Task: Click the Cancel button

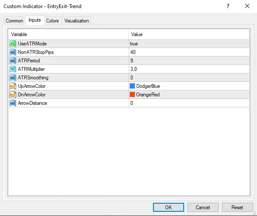Action: (x=203, y=208)
